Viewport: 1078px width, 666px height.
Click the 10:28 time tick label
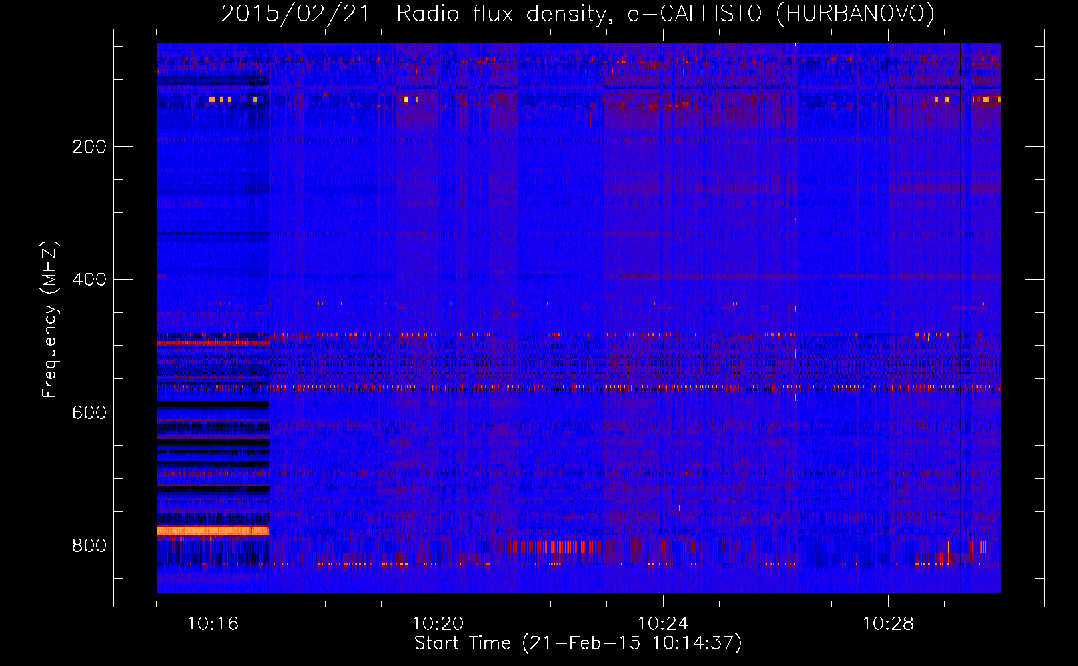tap(888, 624)
